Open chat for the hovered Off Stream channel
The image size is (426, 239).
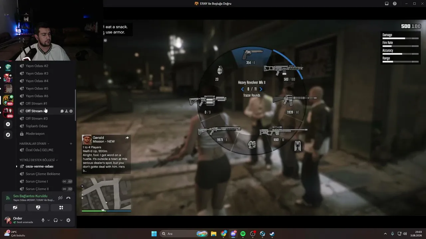tap(62, 111)
